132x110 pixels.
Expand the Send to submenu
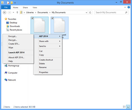click(x=48, y=46)
